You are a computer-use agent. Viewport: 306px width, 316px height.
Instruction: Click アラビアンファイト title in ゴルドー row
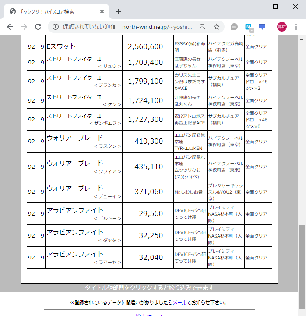click(x=75, y=210)
